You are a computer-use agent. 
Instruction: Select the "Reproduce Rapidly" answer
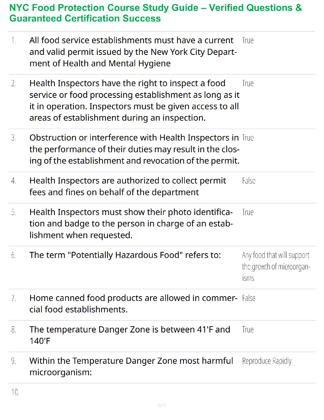pyautogui.click(x=267, y=361)
